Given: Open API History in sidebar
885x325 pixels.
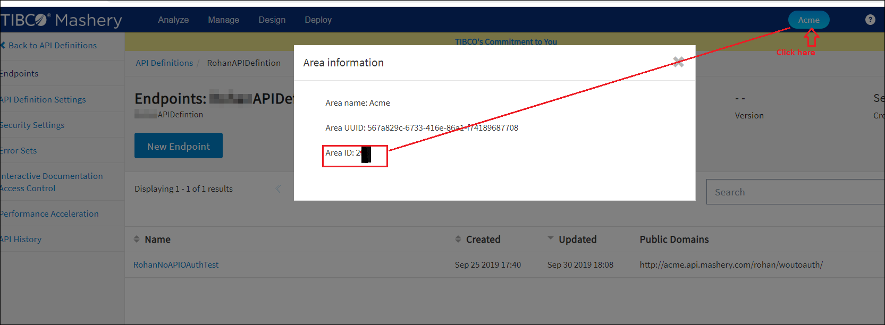Looking at the screenshot, I should point(21,239).
